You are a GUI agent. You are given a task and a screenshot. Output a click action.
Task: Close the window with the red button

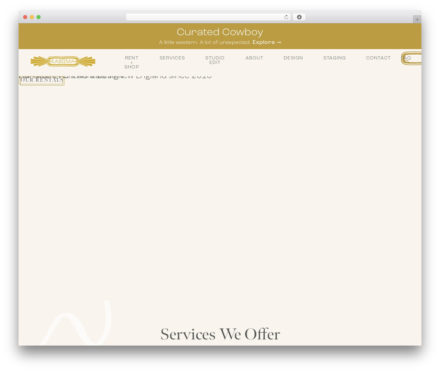click(25, 17)
